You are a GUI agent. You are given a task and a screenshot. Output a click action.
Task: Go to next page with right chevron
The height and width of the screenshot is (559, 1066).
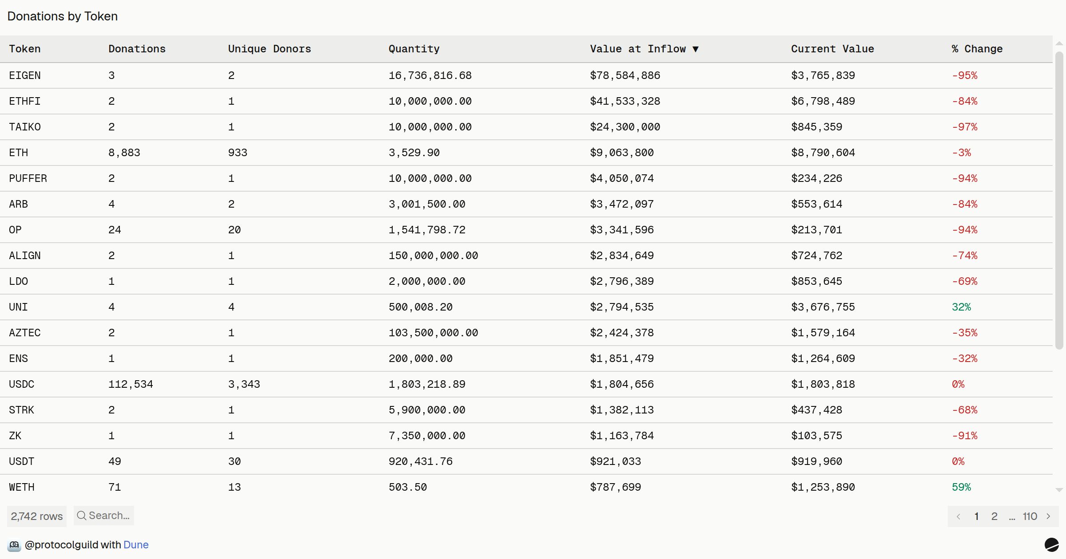1048,516
